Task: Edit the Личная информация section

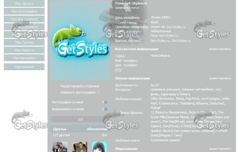Action: [220, 78]
